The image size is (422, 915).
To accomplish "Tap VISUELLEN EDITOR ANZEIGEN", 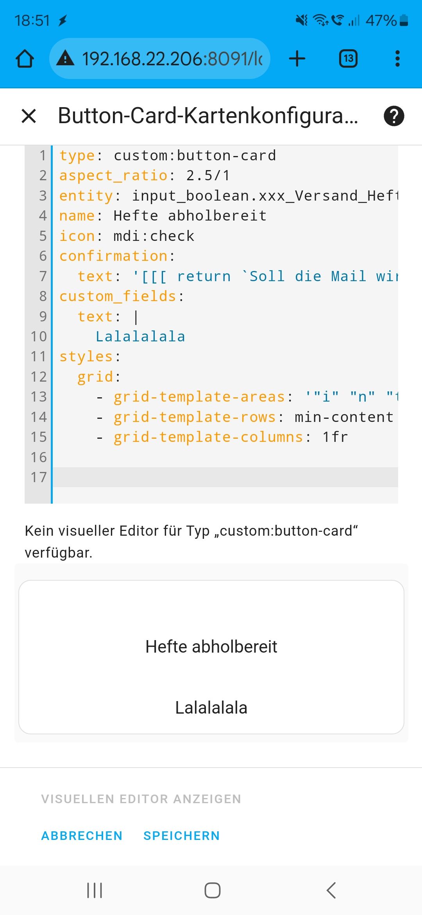I will tap(141, 799).
